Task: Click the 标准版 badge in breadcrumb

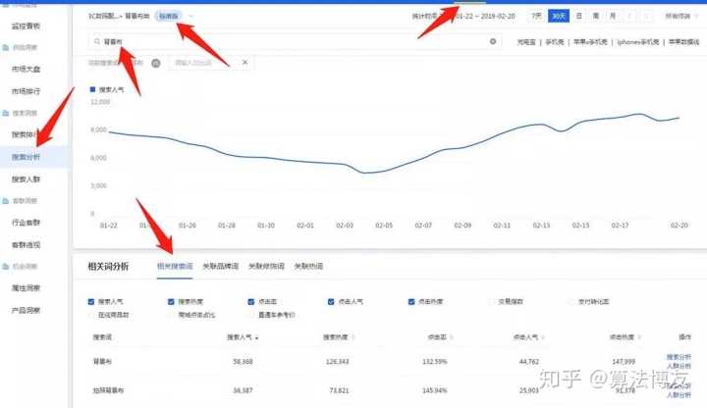Action: pyautogui.click(x=168, y=17)
